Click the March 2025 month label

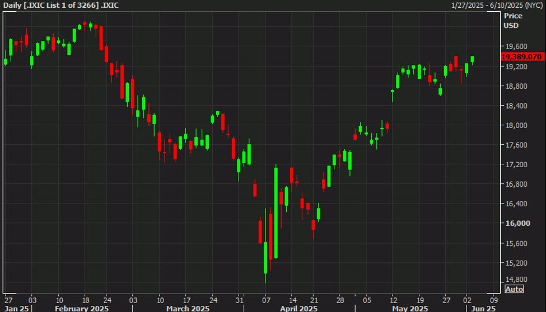point(188,308)
